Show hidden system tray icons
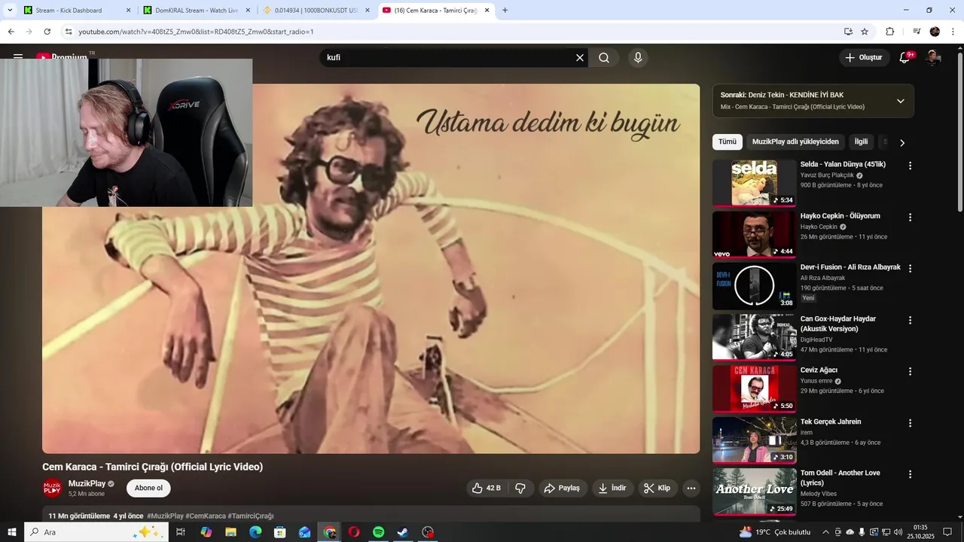The width and height of the screenshot is (964, 542). coord(825,532)
